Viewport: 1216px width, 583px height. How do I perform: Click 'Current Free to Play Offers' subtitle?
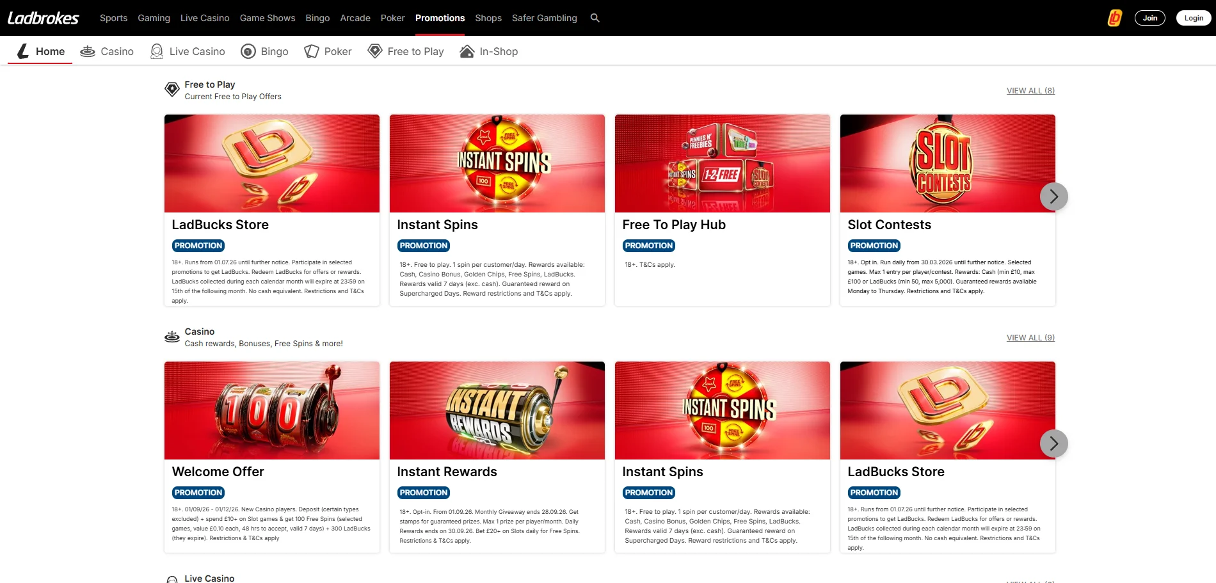pyautogui.click(x=233, y=97)
